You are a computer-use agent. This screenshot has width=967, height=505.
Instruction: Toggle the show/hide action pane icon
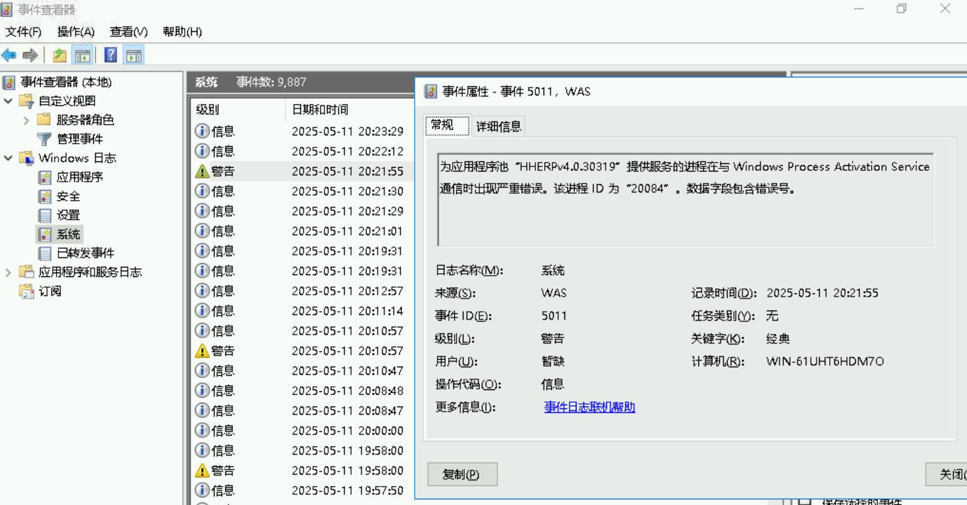(x=133, y=56)
